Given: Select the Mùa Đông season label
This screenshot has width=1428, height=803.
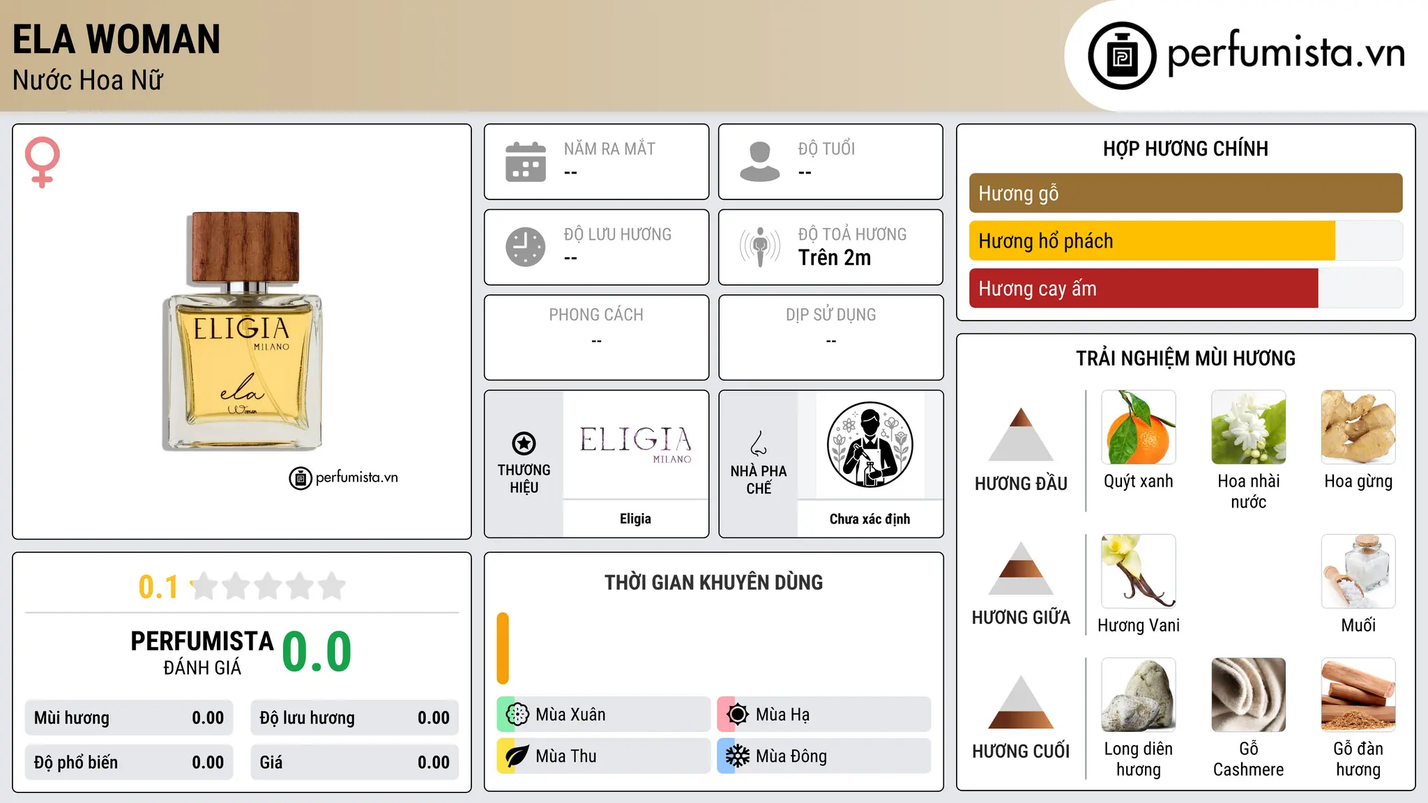Looking at the screenshot, I should coord(791,756).
